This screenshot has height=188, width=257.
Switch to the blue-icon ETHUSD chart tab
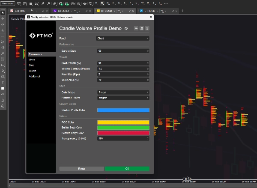click(x=149, y=11)
